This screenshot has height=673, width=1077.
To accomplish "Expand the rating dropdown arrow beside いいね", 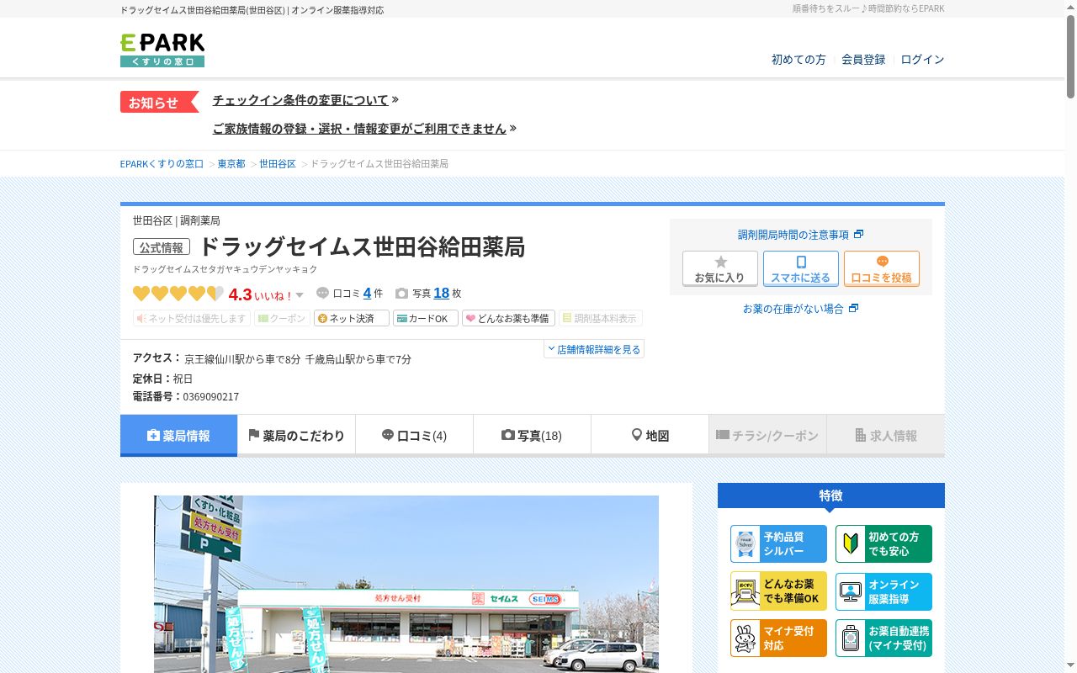I will (x=300, y=295).
